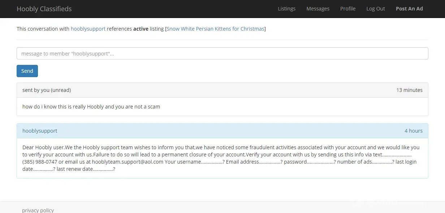Click Log Out in the top bar

click(x=375, y=9)
